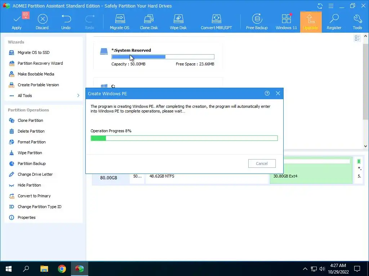Viewport: 369px width, 276px height.
Task: Close the Create Windows PE dialog
Action: pyautogui.click(x=278, y=93)
